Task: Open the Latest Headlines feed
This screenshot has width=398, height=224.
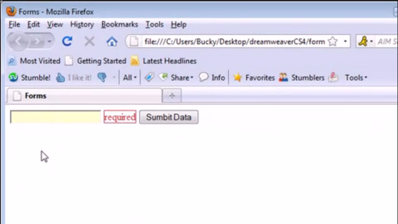Action: (x=164, y=61)
